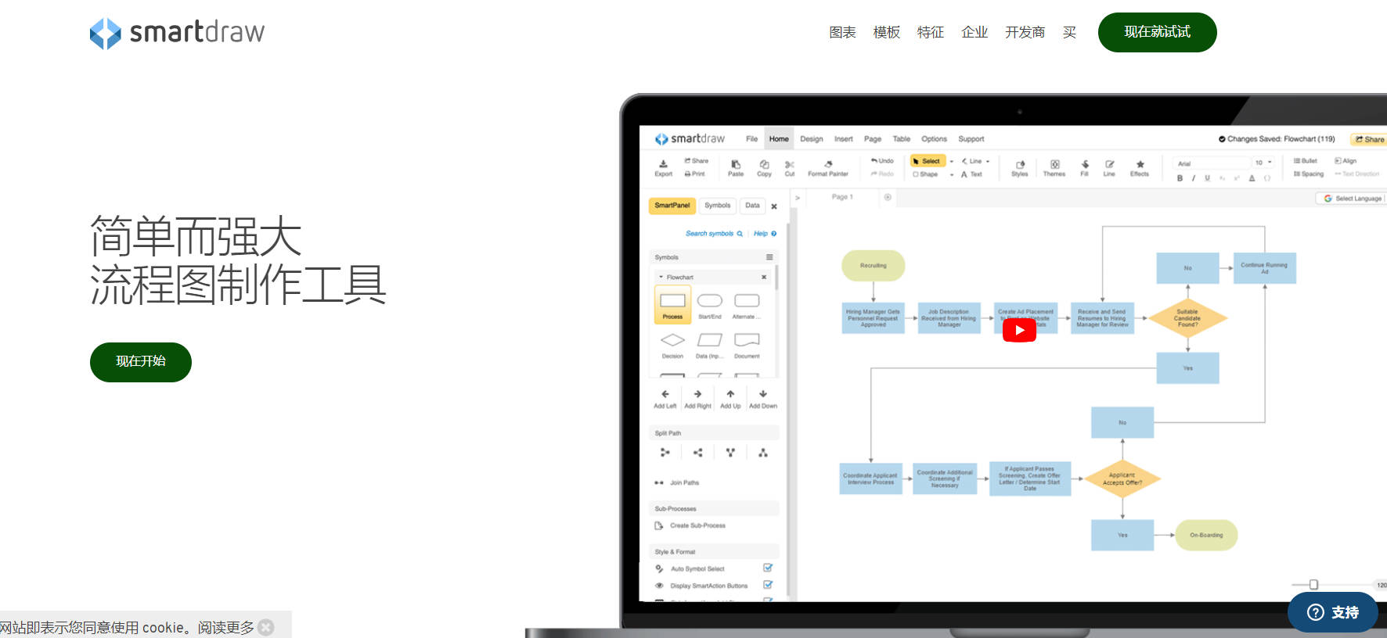Expand the collapsed panel chevron by Page 1

pyautogui.click(x=798, y=198)
